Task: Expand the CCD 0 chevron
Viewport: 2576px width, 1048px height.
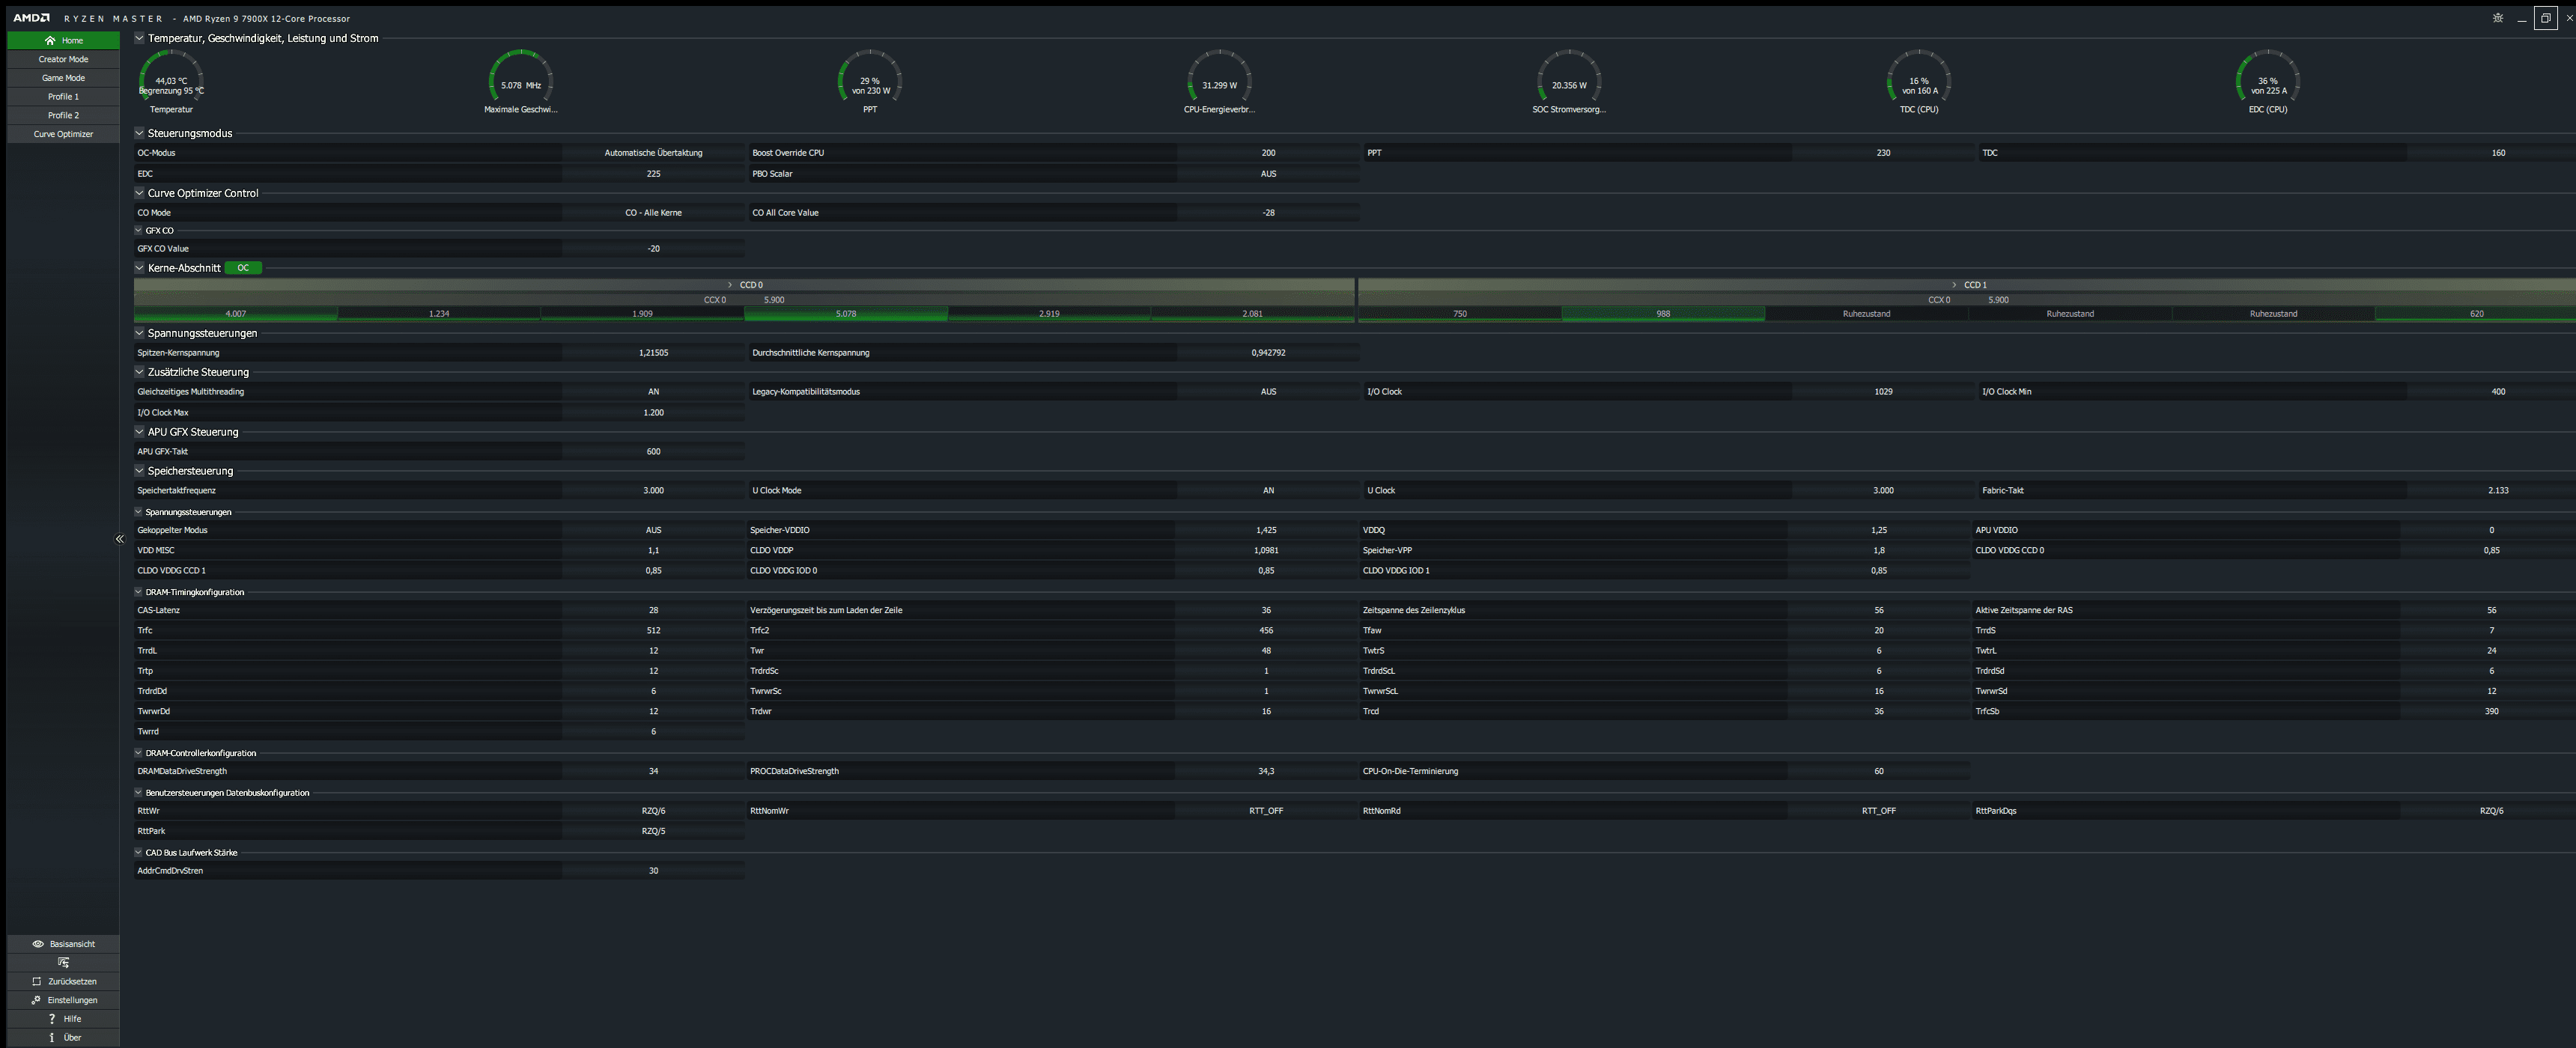Action: tap(730, 285)
